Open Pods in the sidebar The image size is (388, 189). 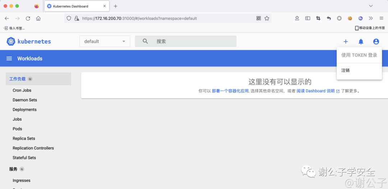pos(17,129)
